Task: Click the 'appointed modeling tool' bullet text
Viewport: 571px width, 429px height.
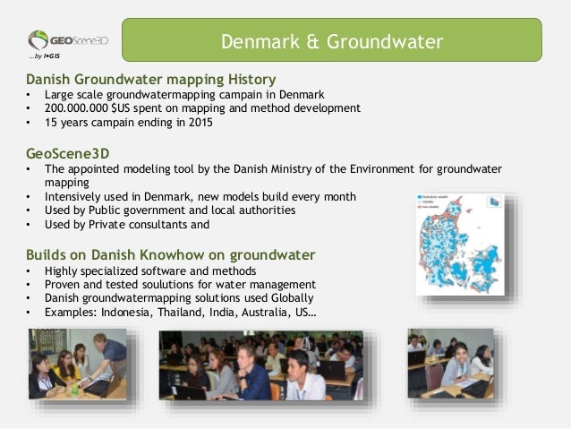Action: pyautogui.click(x=273, y=176)
